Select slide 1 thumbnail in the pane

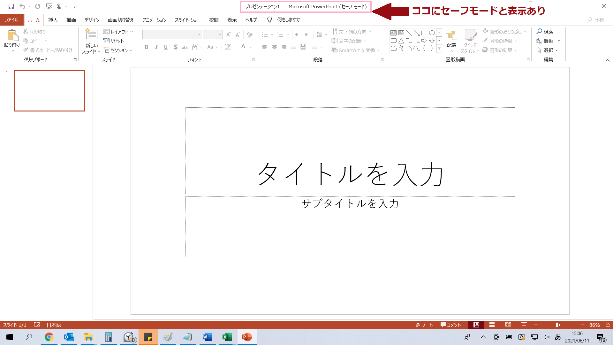pyautogui.click(x=49, y=90)
